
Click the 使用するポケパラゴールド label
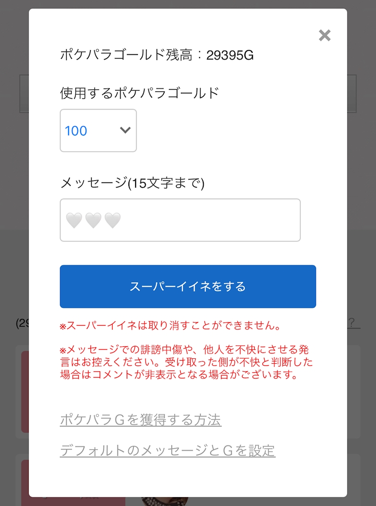(x=139, y=93)
